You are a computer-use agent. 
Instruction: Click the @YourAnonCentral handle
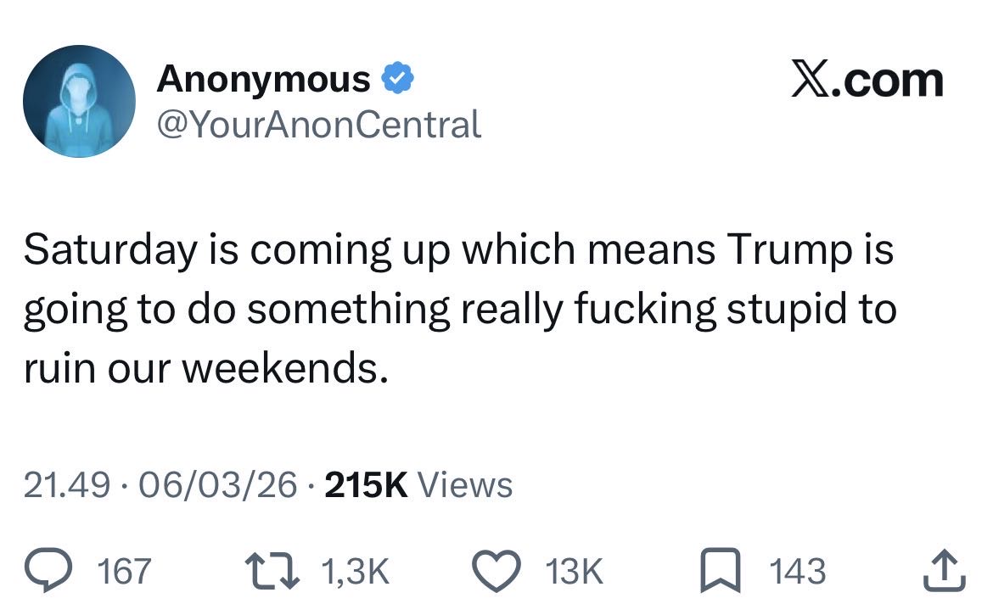pos(319,125)
